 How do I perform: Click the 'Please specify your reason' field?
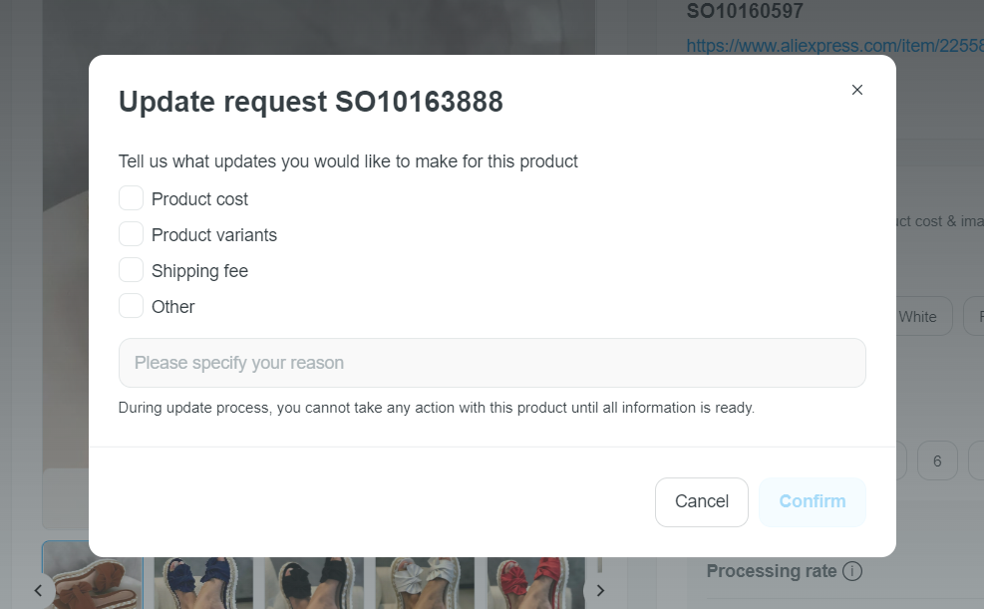pos(492,363)
